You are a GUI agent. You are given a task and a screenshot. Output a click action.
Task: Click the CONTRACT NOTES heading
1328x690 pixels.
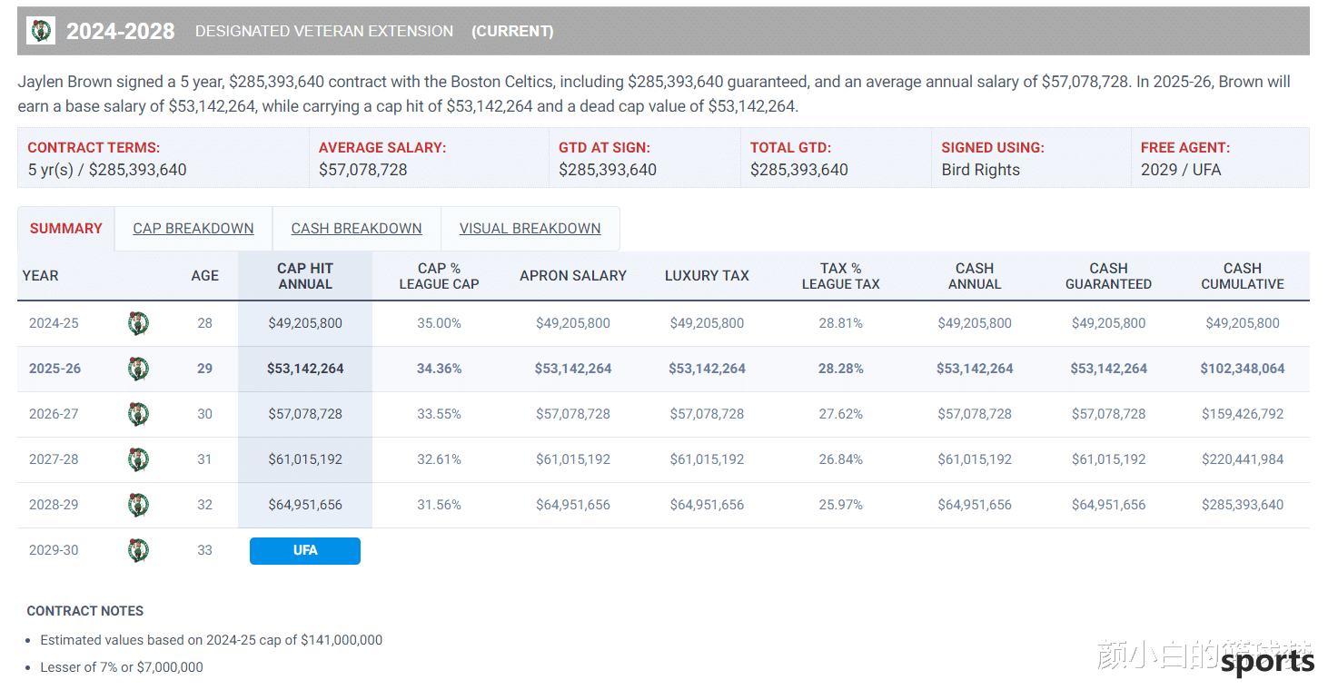point(85,611)
